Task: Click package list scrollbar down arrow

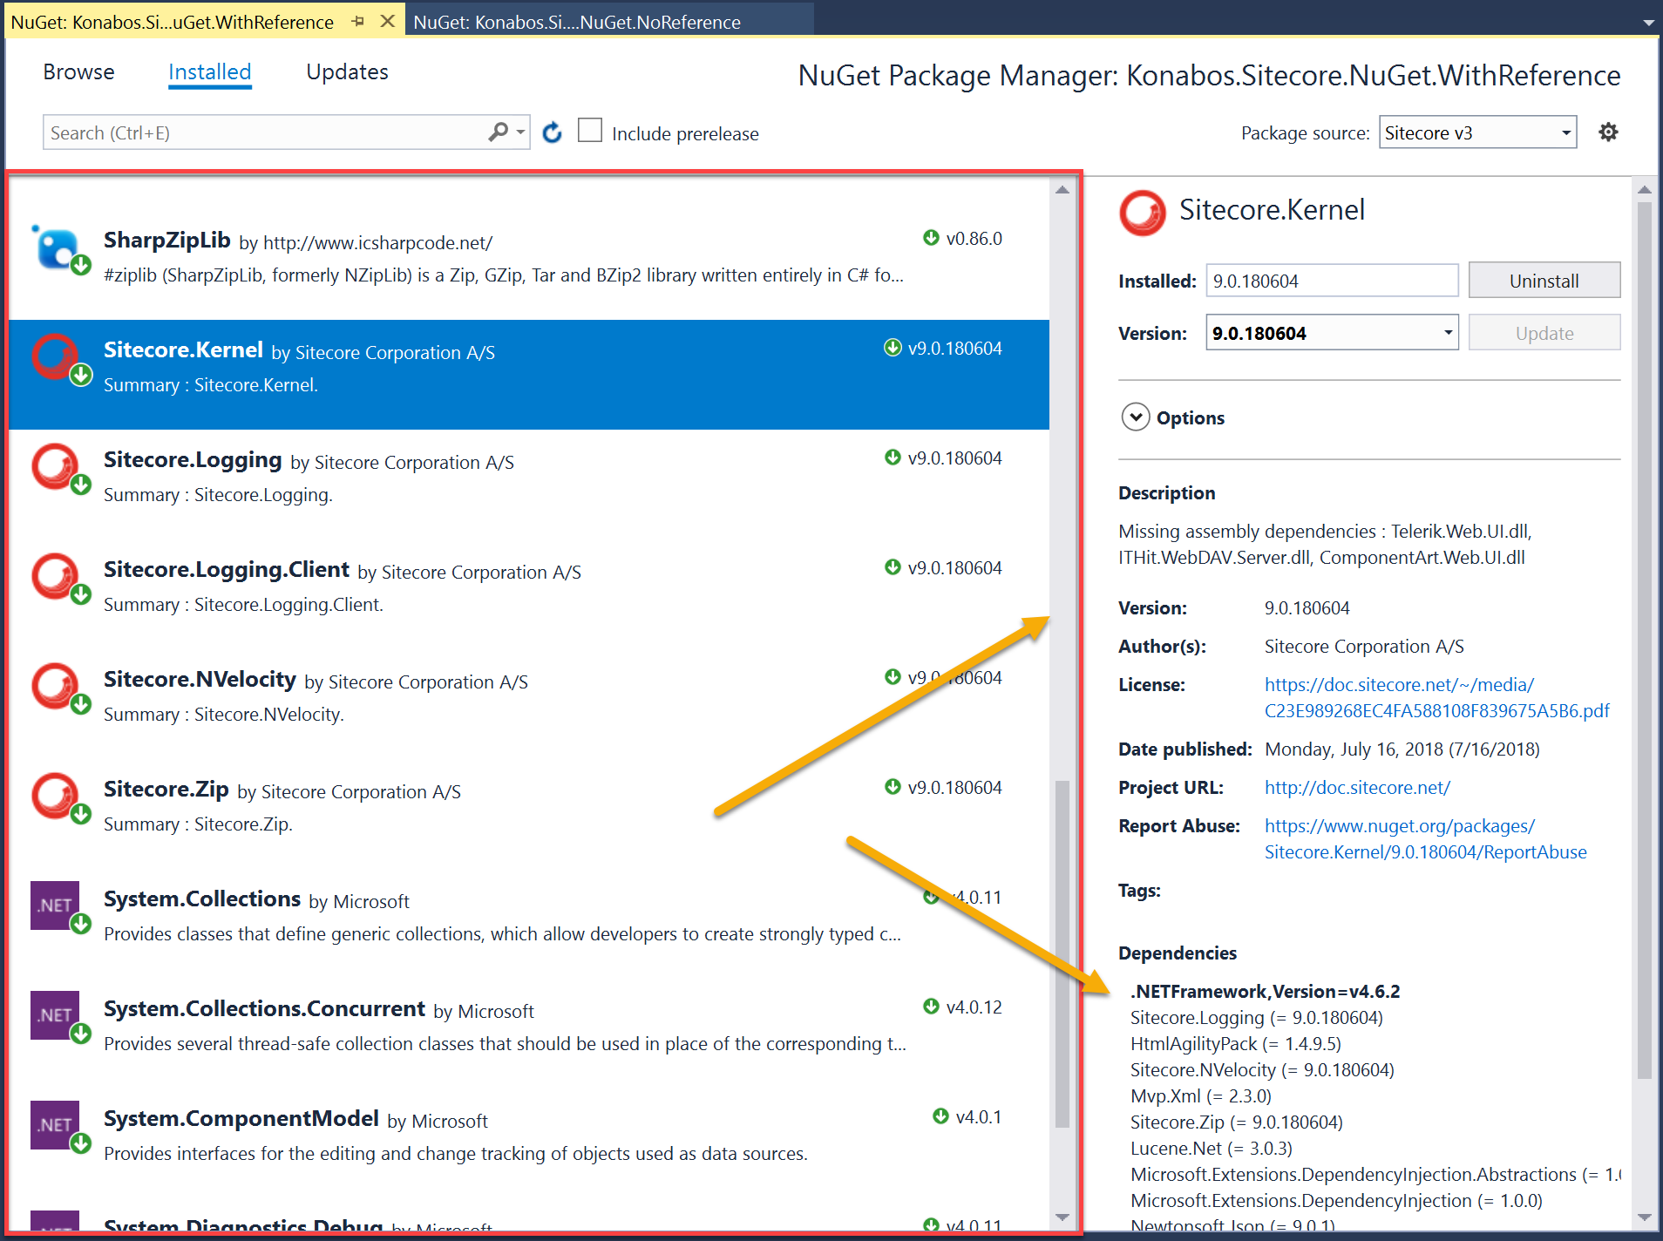Action: (x=1062, y=1217)
